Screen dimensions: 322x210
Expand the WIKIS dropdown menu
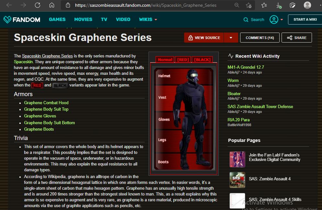pos(148,19)
